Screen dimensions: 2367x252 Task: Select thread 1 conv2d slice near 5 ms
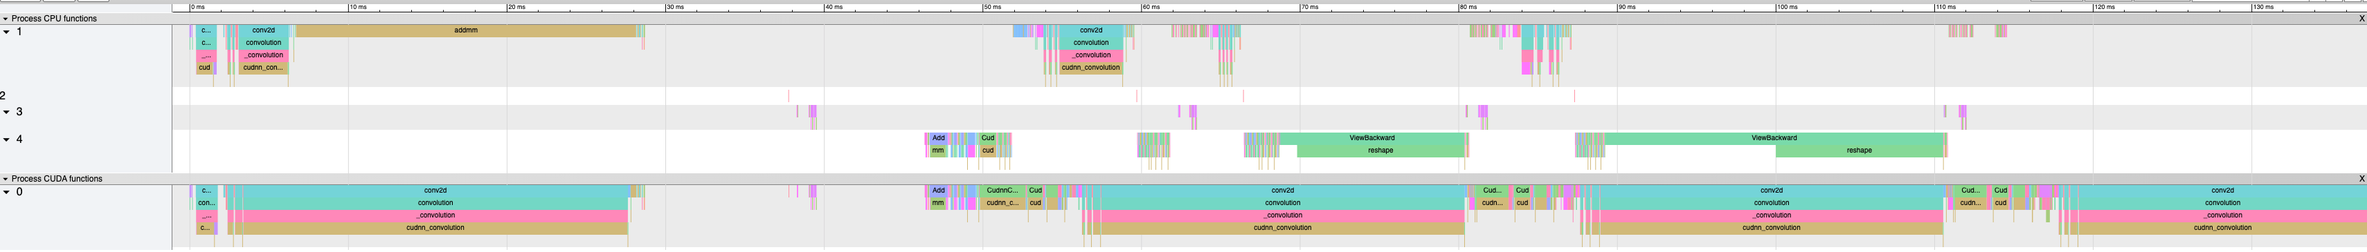click(263, 30)
